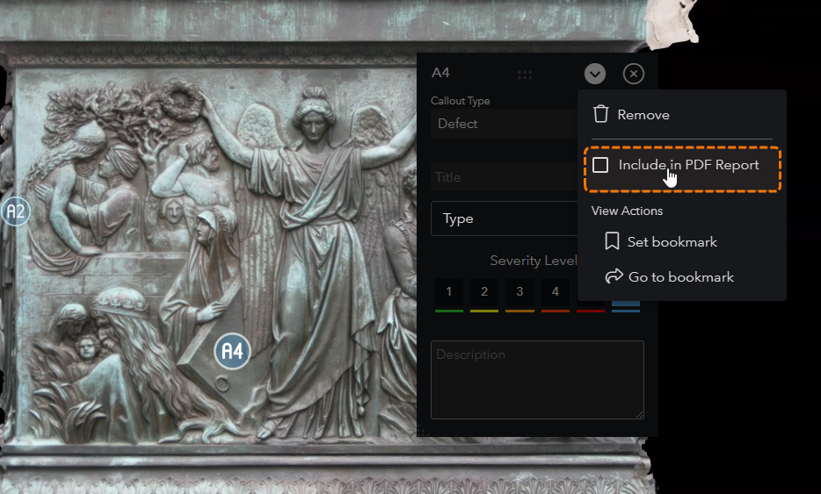Grab the panel drag handle dots
The image size is (821, 494).
pos(525,75)
